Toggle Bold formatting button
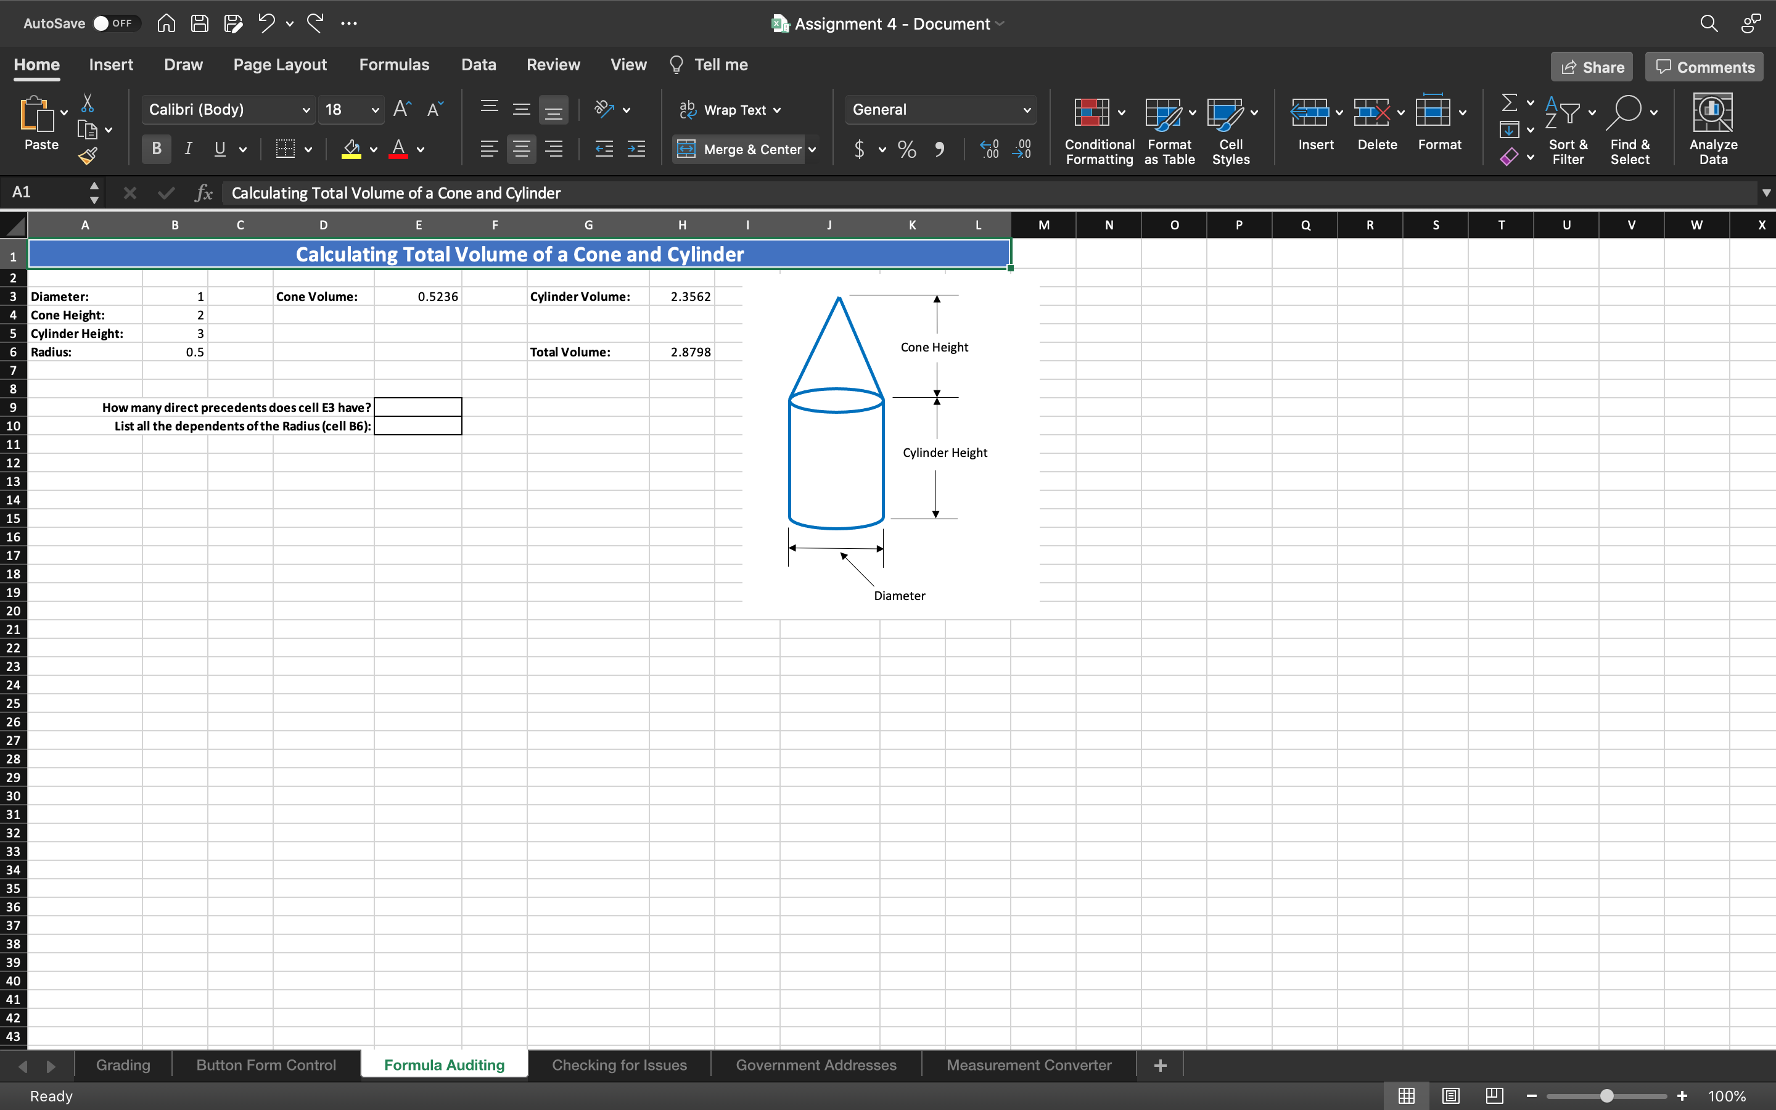1776x1110 pixels. pyautogui.click(x=156, y=149)
